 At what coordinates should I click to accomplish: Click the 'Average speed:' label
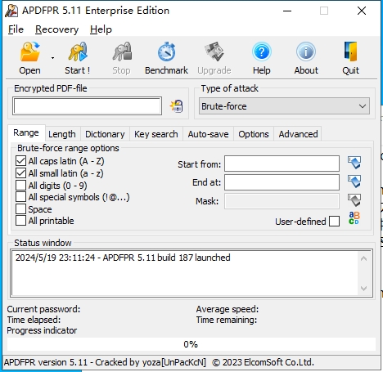pos(228,309)
